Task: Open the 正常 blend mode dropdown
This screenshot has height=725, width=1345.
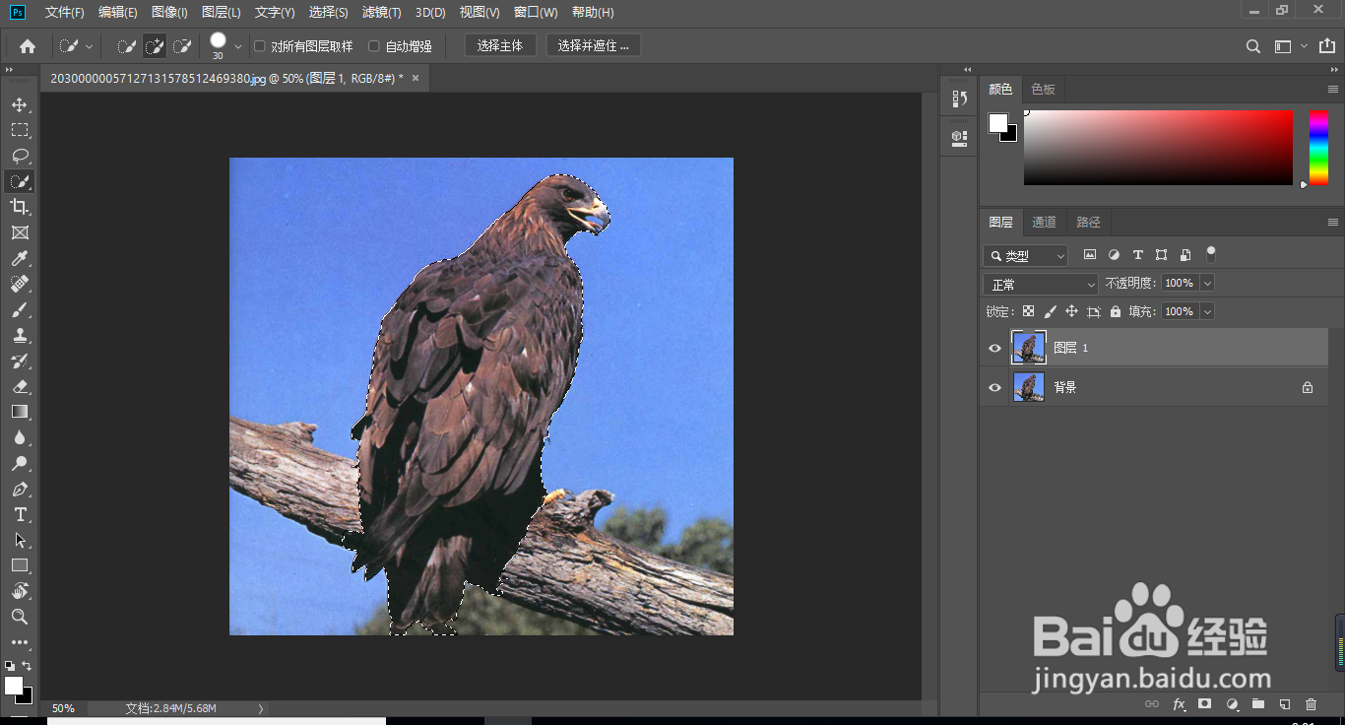Action: pyautogui.click(x=1041, y=284)
